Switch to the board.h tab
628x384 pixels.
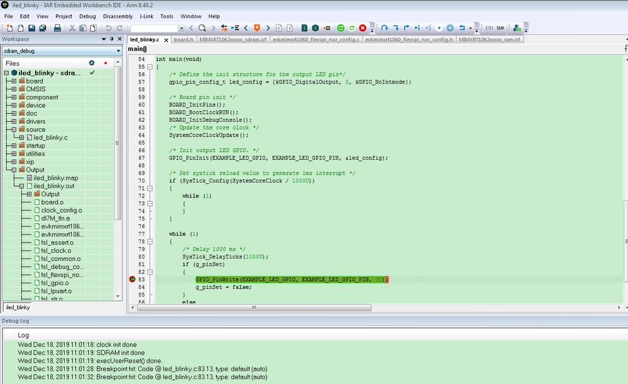click(x=184, y=40)
